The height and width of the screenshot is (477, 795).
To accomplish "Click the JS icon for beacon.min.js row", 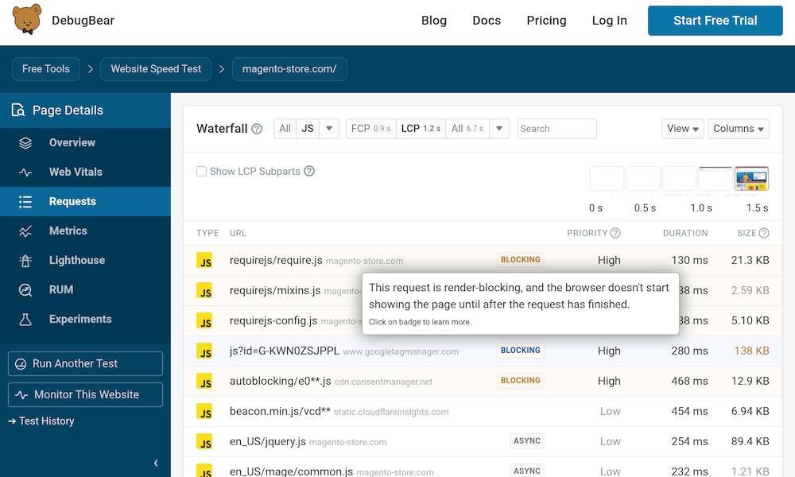I will point(205,413).
